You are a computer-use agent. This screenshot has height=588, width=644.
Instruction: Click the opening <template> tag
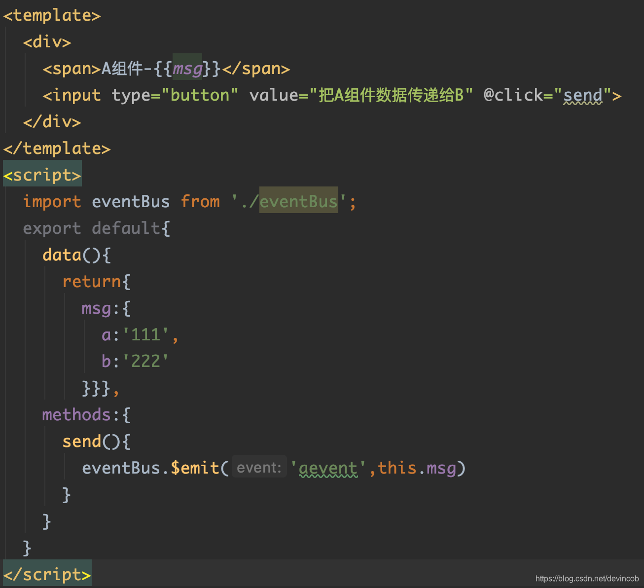[52, 15]
